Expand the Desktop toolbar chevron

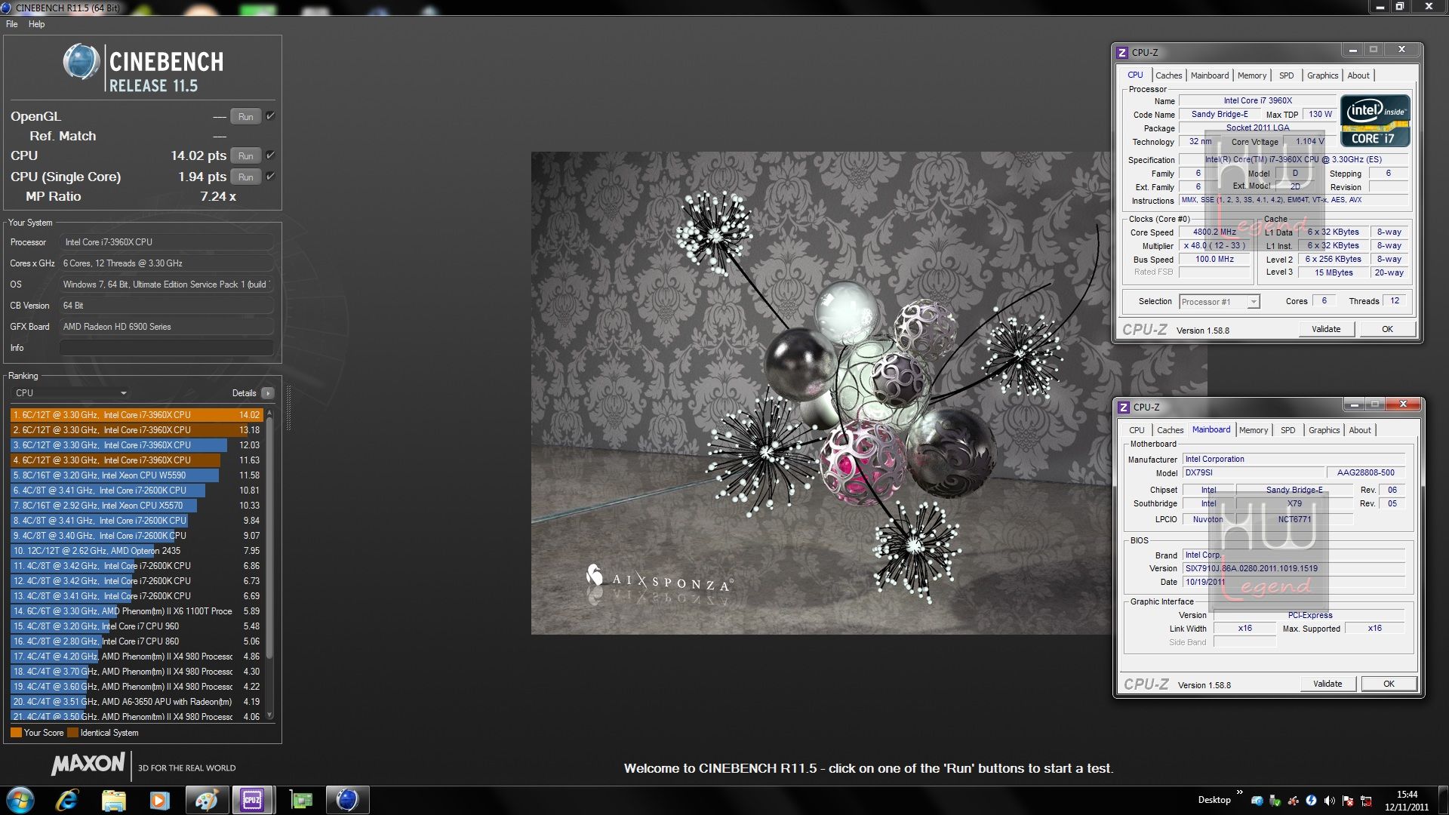(x=1239, y=792)
